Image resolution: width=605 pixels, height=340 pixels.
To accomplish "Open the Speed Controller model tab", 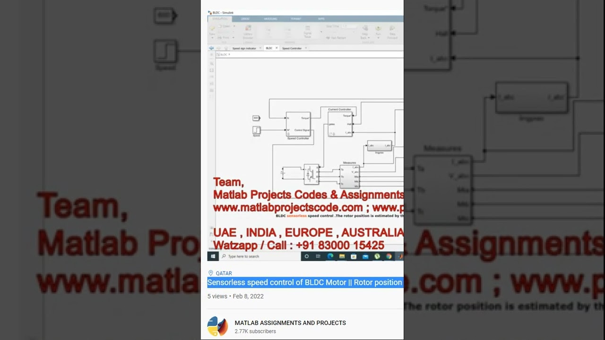I will [x=292, y=48].
